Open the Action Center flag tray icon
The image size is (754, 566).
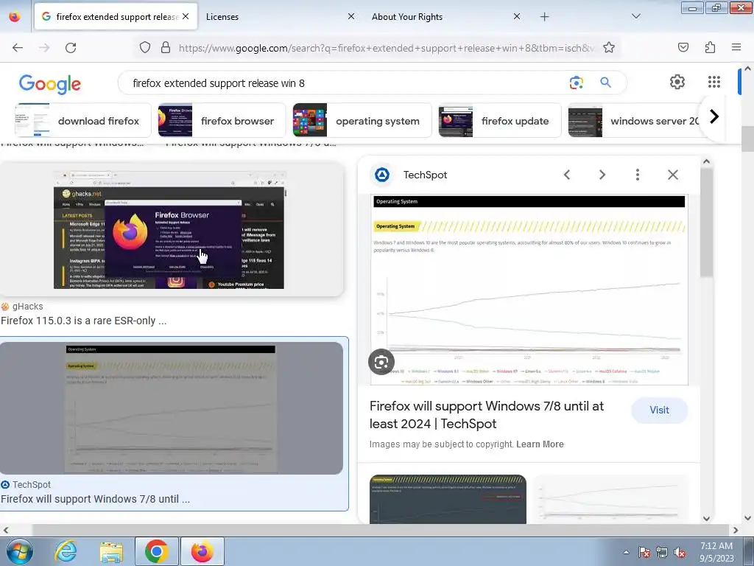[x=644, y=553]
